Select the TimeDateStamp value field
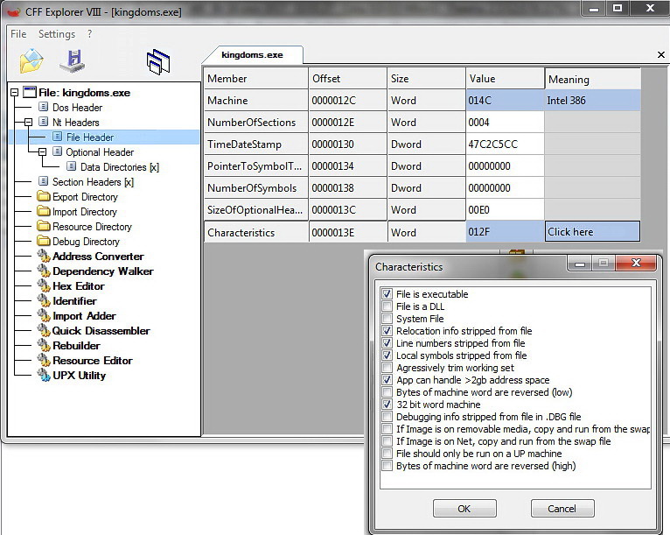Viewport: 670px width, 535px height. [505, 144]
